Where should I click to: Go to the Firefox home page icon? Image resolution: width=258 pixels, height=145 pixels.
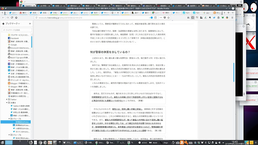pos(16,18)
